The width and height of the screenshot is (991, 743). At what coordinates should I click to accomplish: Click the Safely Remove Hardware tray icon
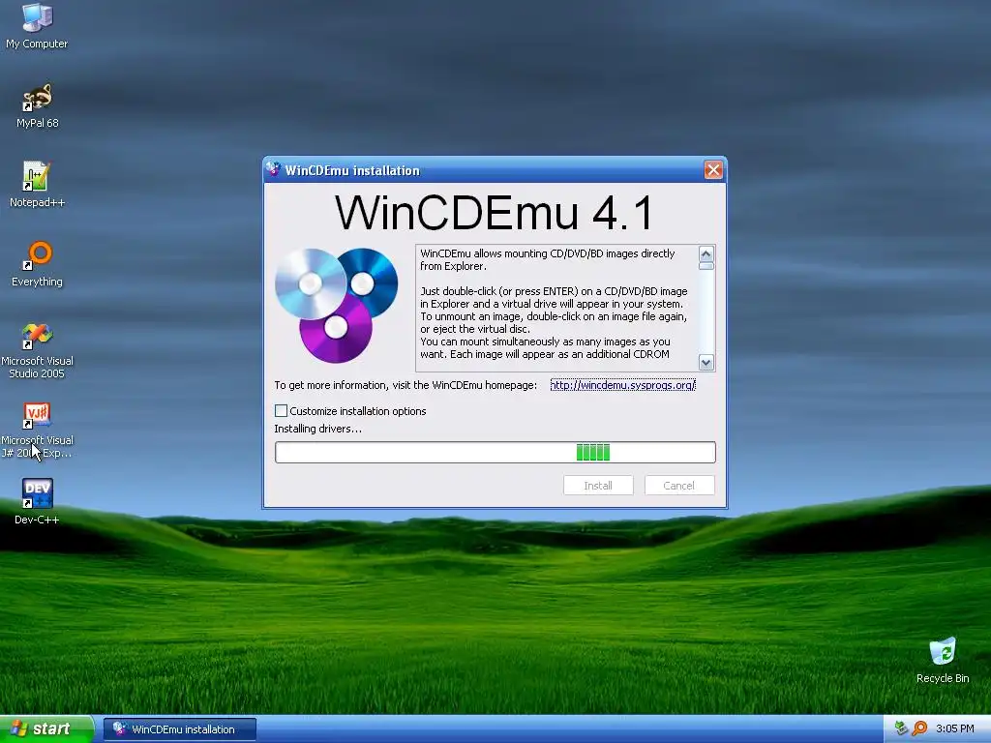[901, 728]
